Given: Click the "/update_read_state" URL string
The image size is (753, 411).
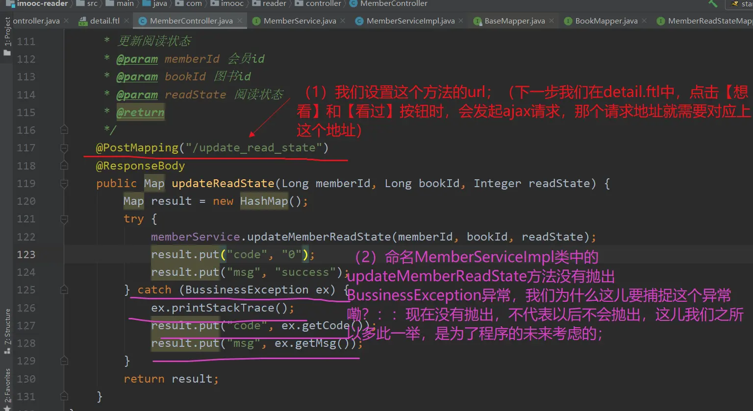Looking at the screenshot, I should pyautogui.click(x=253, y=148).
